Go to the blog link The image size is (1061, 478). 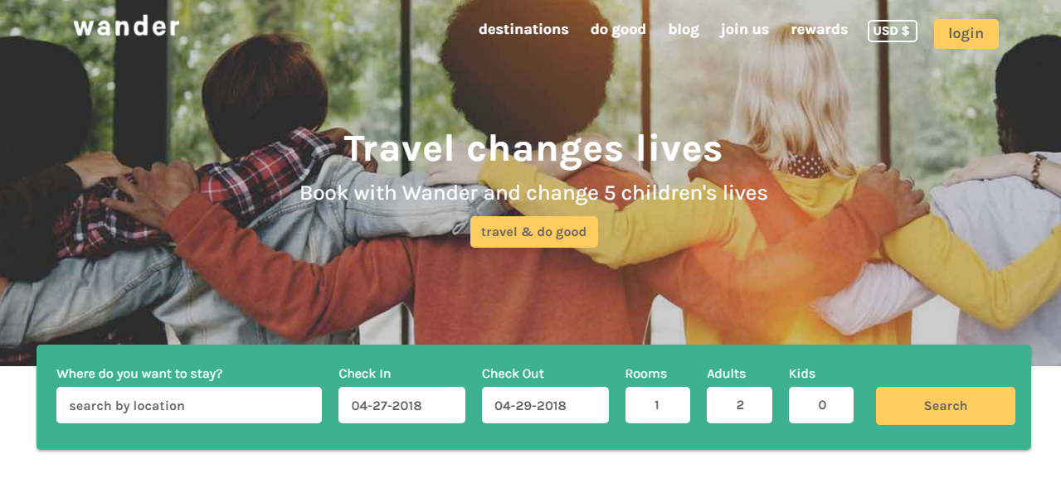click(684, 30)
